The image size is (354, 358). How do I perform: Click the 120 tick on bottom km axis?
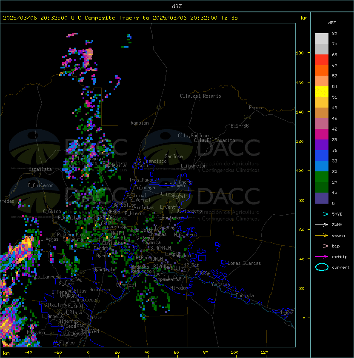point(264,352)
